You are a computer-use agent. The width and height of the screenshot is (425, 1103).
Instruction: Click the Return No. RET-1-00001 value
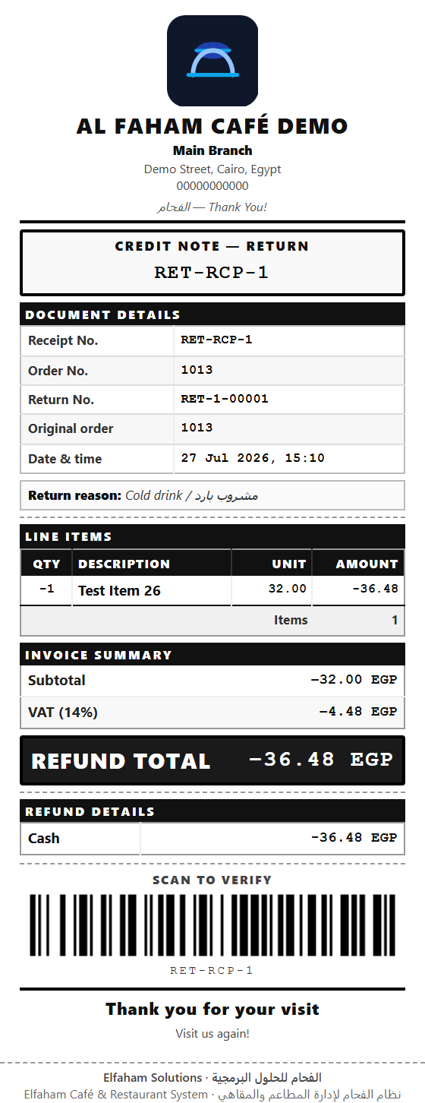tap(225, 399)
